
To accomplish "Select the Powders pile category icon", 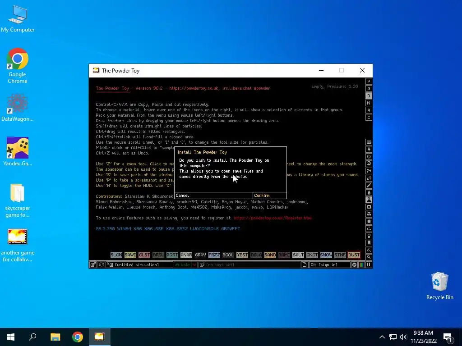I will click(x=369, y=200).
